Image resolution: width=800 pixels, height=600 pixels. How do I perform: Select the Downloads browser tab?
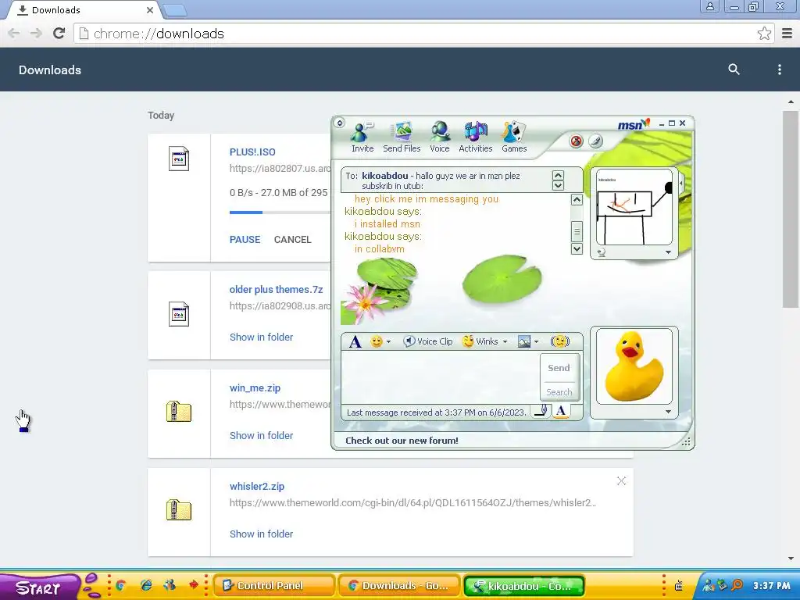84,10
